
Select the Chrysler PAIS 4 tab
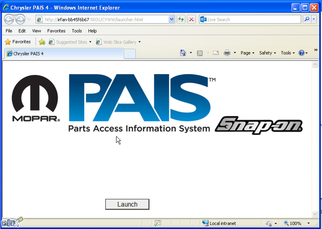coord(64,54)
